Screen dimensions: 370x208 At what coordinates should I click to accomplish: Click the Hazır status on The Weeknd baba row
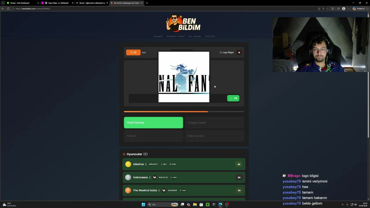pos(183,190)
